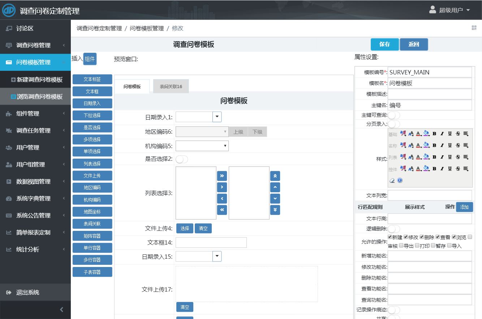
Task: Open the font color picker in 基础 row
Action: (x=418, y=134)
